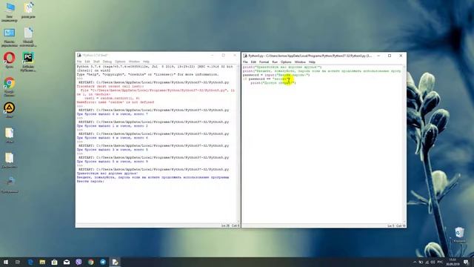Viewport: 474px width, 267px height.
Task: Open the Help menu in the Python Shell window
Action: [146, 62]
